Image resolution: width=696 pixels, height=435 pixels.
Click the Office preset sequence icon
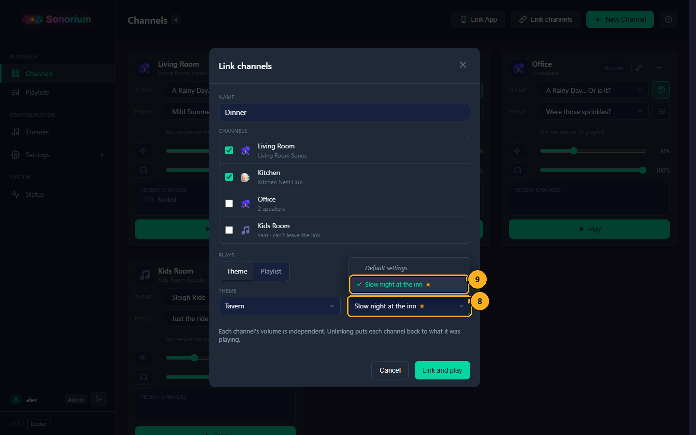coord(661,111)
